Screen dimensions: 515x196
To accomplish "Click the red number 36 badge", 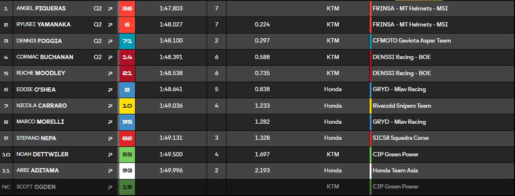I will click(127, 9).
